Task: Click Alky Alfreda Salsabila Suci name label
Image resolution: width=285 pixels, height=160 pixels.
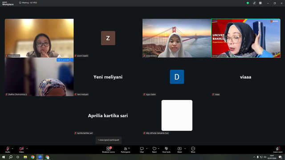Action: (x=156, y=133)
